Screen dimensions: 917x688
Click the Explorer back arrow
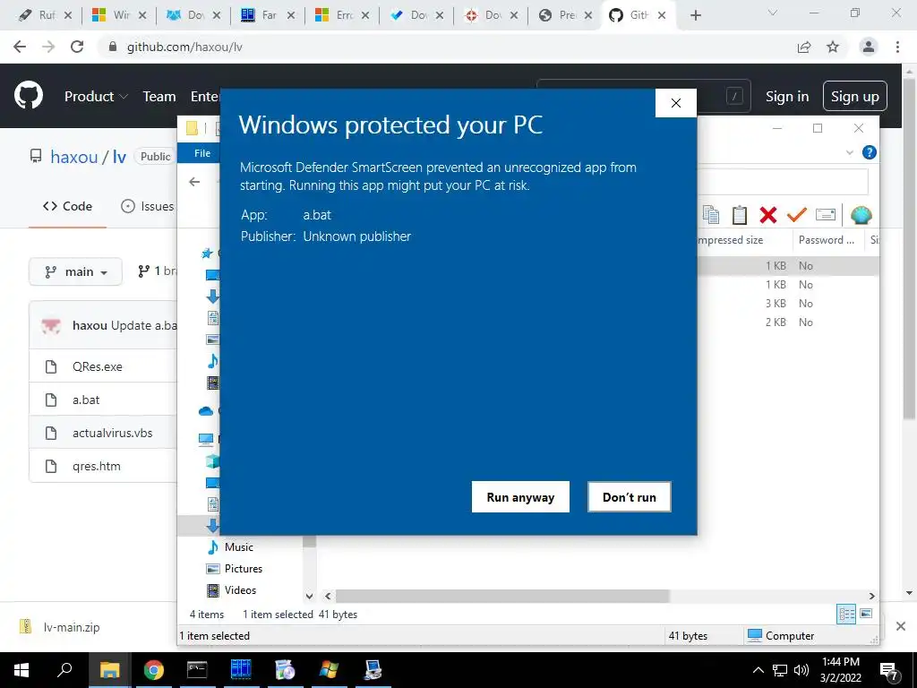(194, 182)
